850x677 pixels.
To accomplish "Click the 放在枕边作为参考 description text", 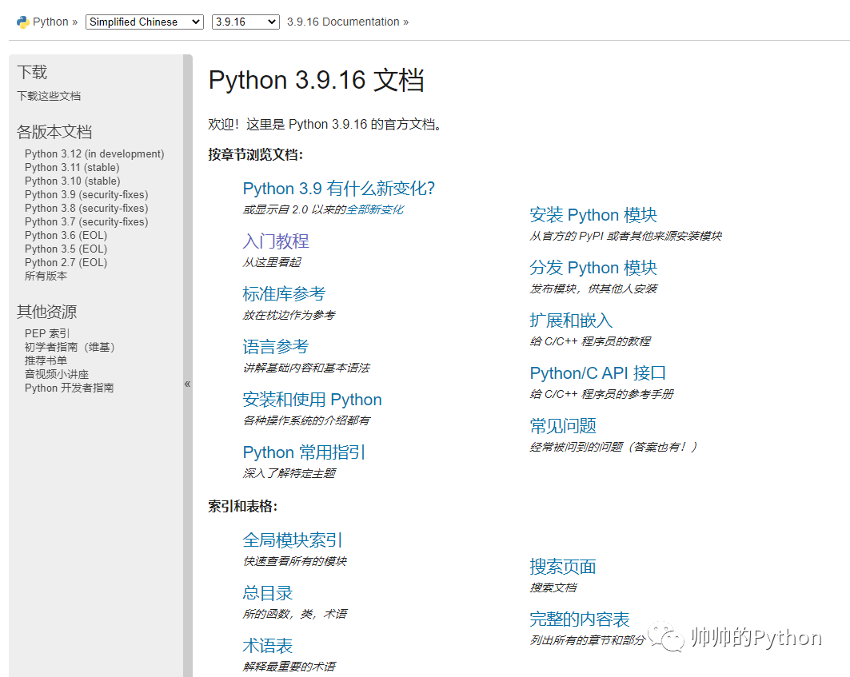I will [289, 315].
